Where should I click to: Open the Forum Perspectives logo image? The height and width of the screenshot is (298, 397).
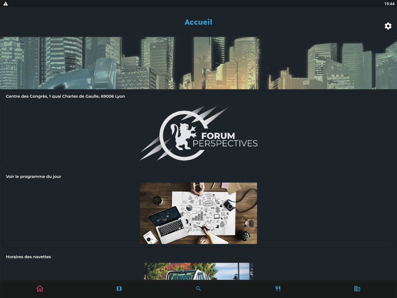[198, 133]
